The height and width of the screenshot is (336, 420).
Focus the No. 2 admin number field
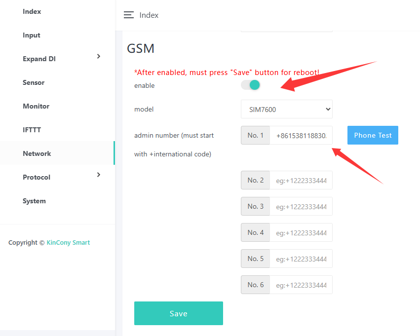(x=301, y=181)
